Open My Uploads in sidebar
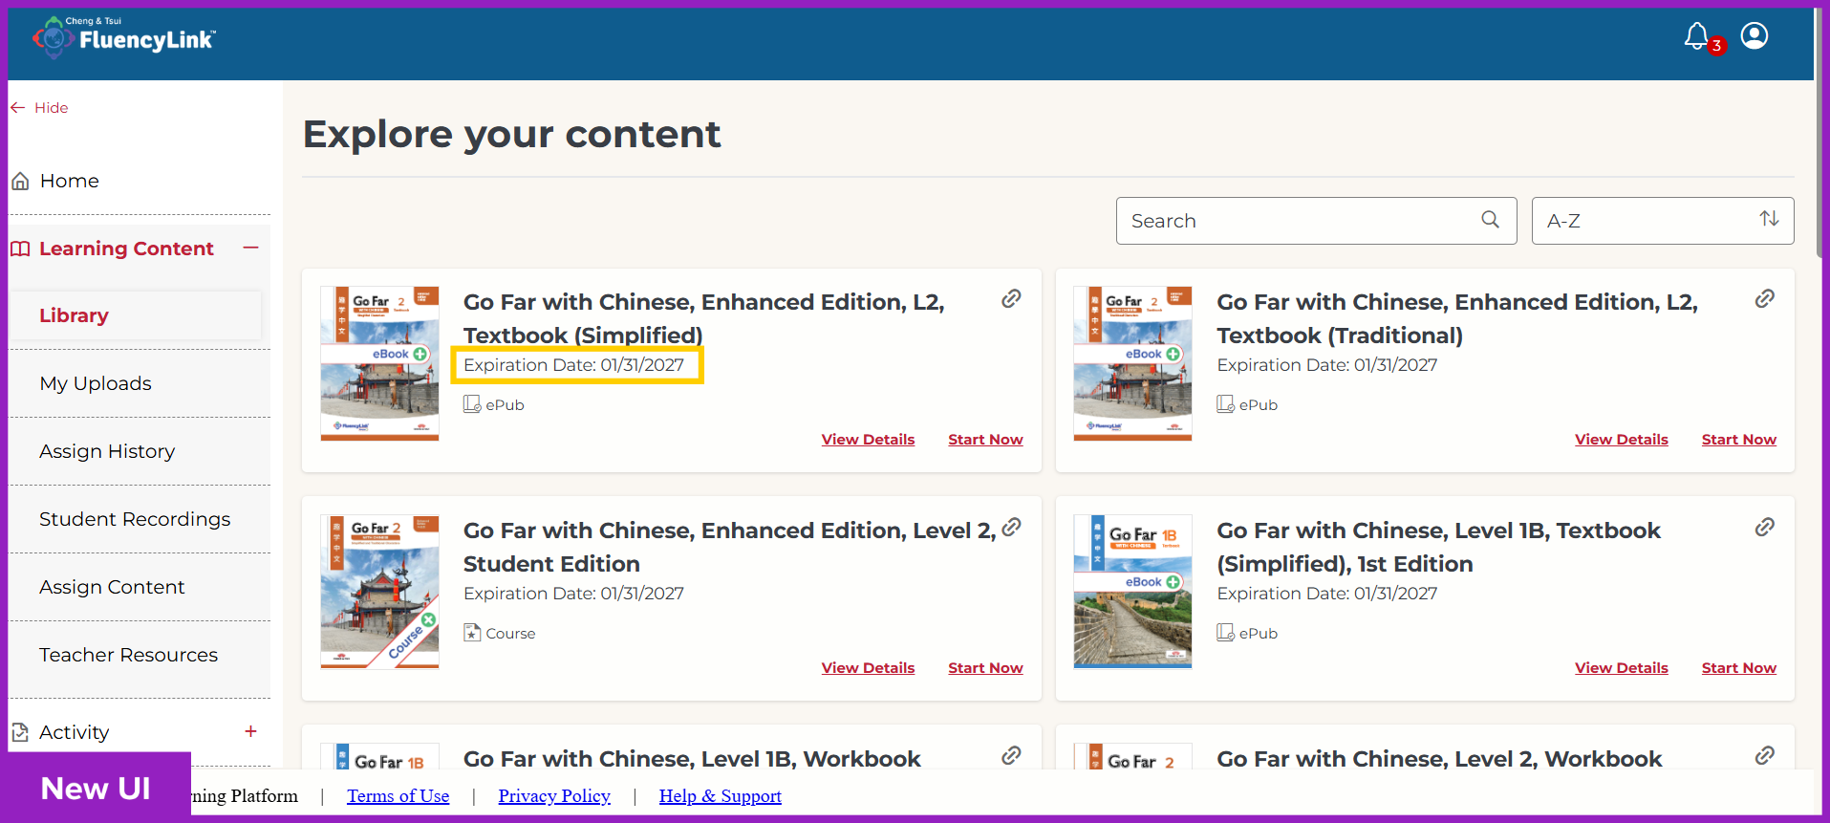Screen dimensions: 1830x823 tap(96, 383)
